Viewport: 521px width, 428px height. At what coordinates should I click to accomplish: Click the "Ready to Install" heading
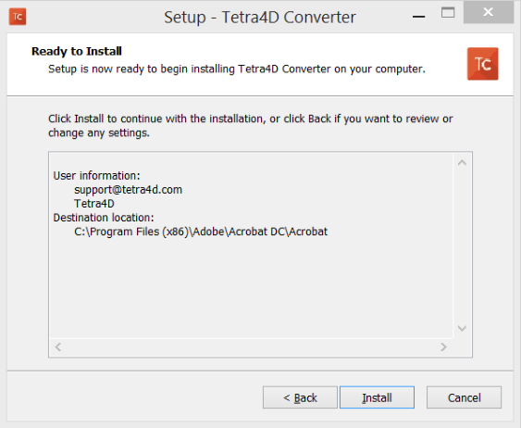click(77, 51)
